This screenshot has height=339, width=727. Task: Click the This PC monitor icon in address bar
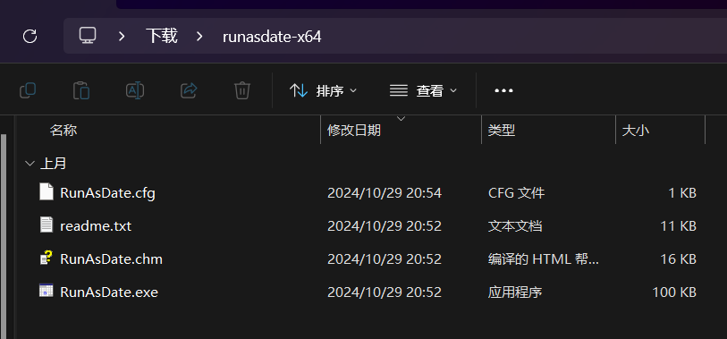pyautogui.click(x=87, y=36)
